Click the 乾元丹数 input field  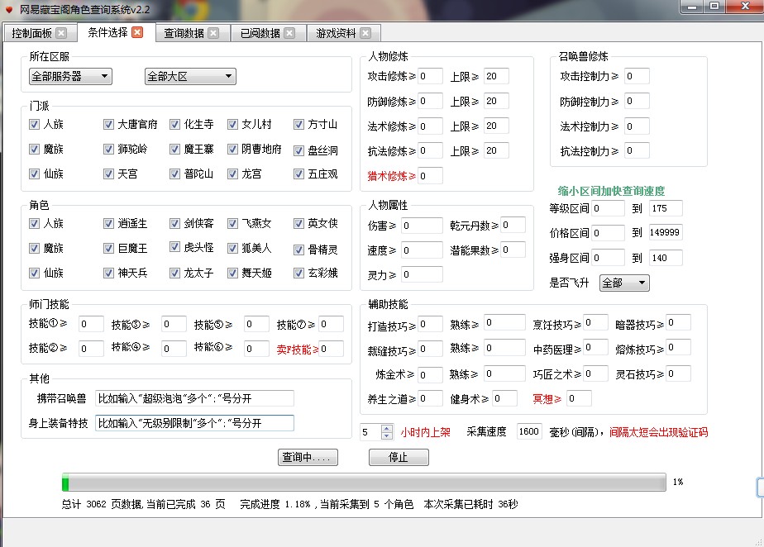point(513,225)
